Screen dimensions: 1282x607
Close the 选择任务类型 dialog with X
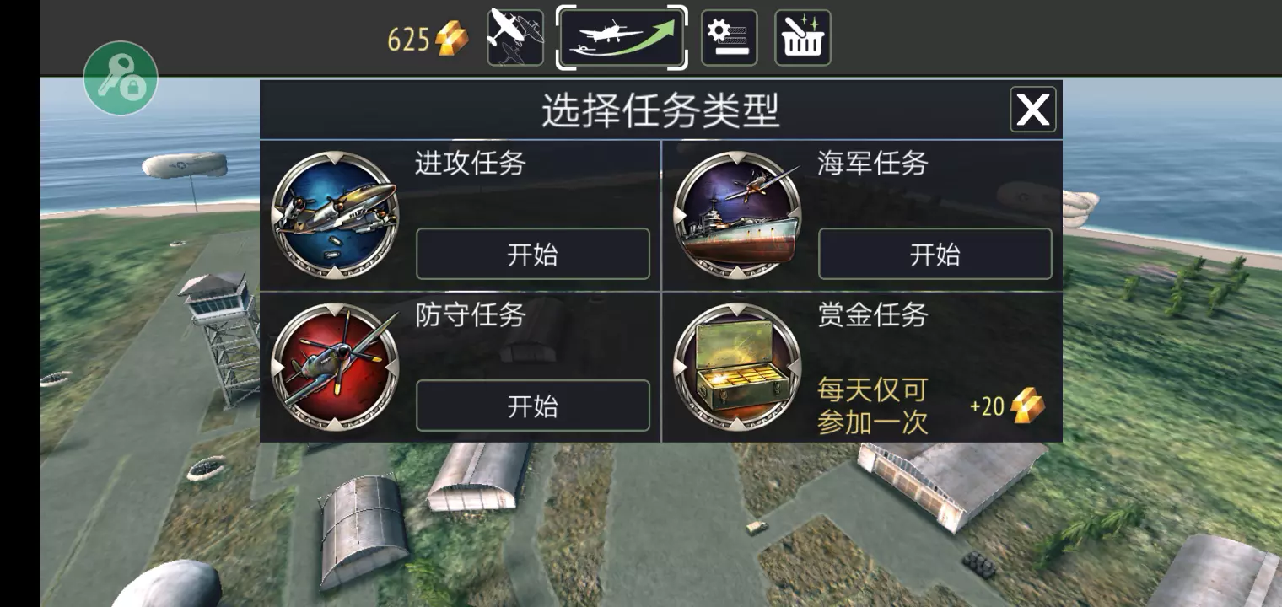[x=1033, y=110]
